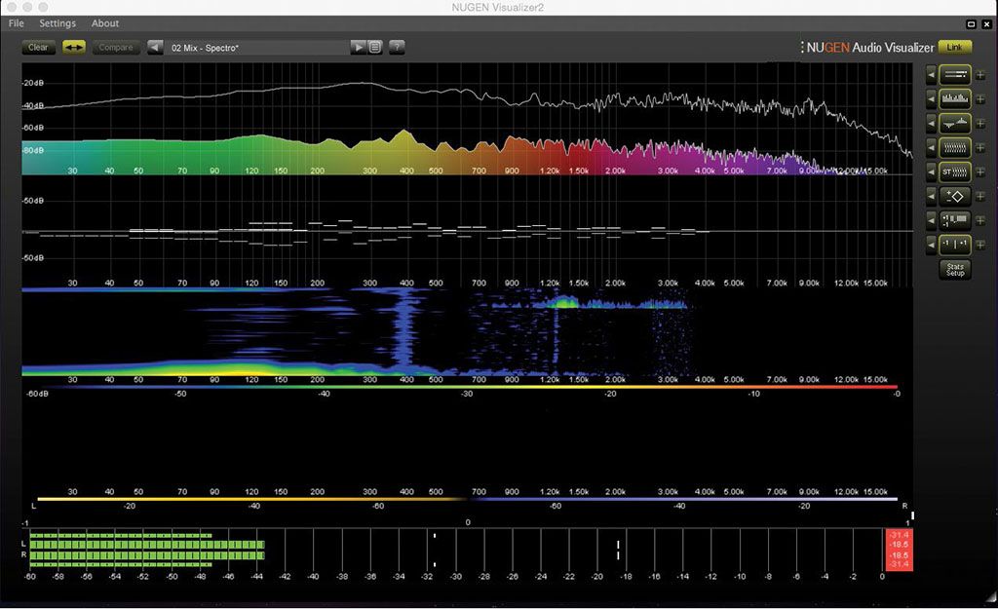The height and width of the screenshot is (609, 998).
Task: Click the previous preset arrow
Action: [x=156, y=47]
